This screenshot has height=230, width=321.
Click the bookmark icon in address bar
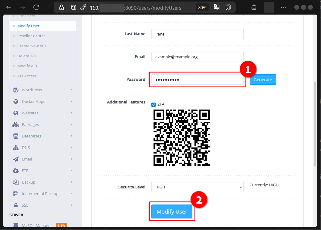point(228,8)
